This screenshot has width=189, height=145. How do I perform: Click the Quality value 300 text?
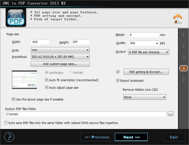point(132,43)
